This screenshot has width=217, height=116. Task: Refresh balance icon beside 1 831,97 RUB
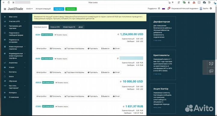pos(124,106)
